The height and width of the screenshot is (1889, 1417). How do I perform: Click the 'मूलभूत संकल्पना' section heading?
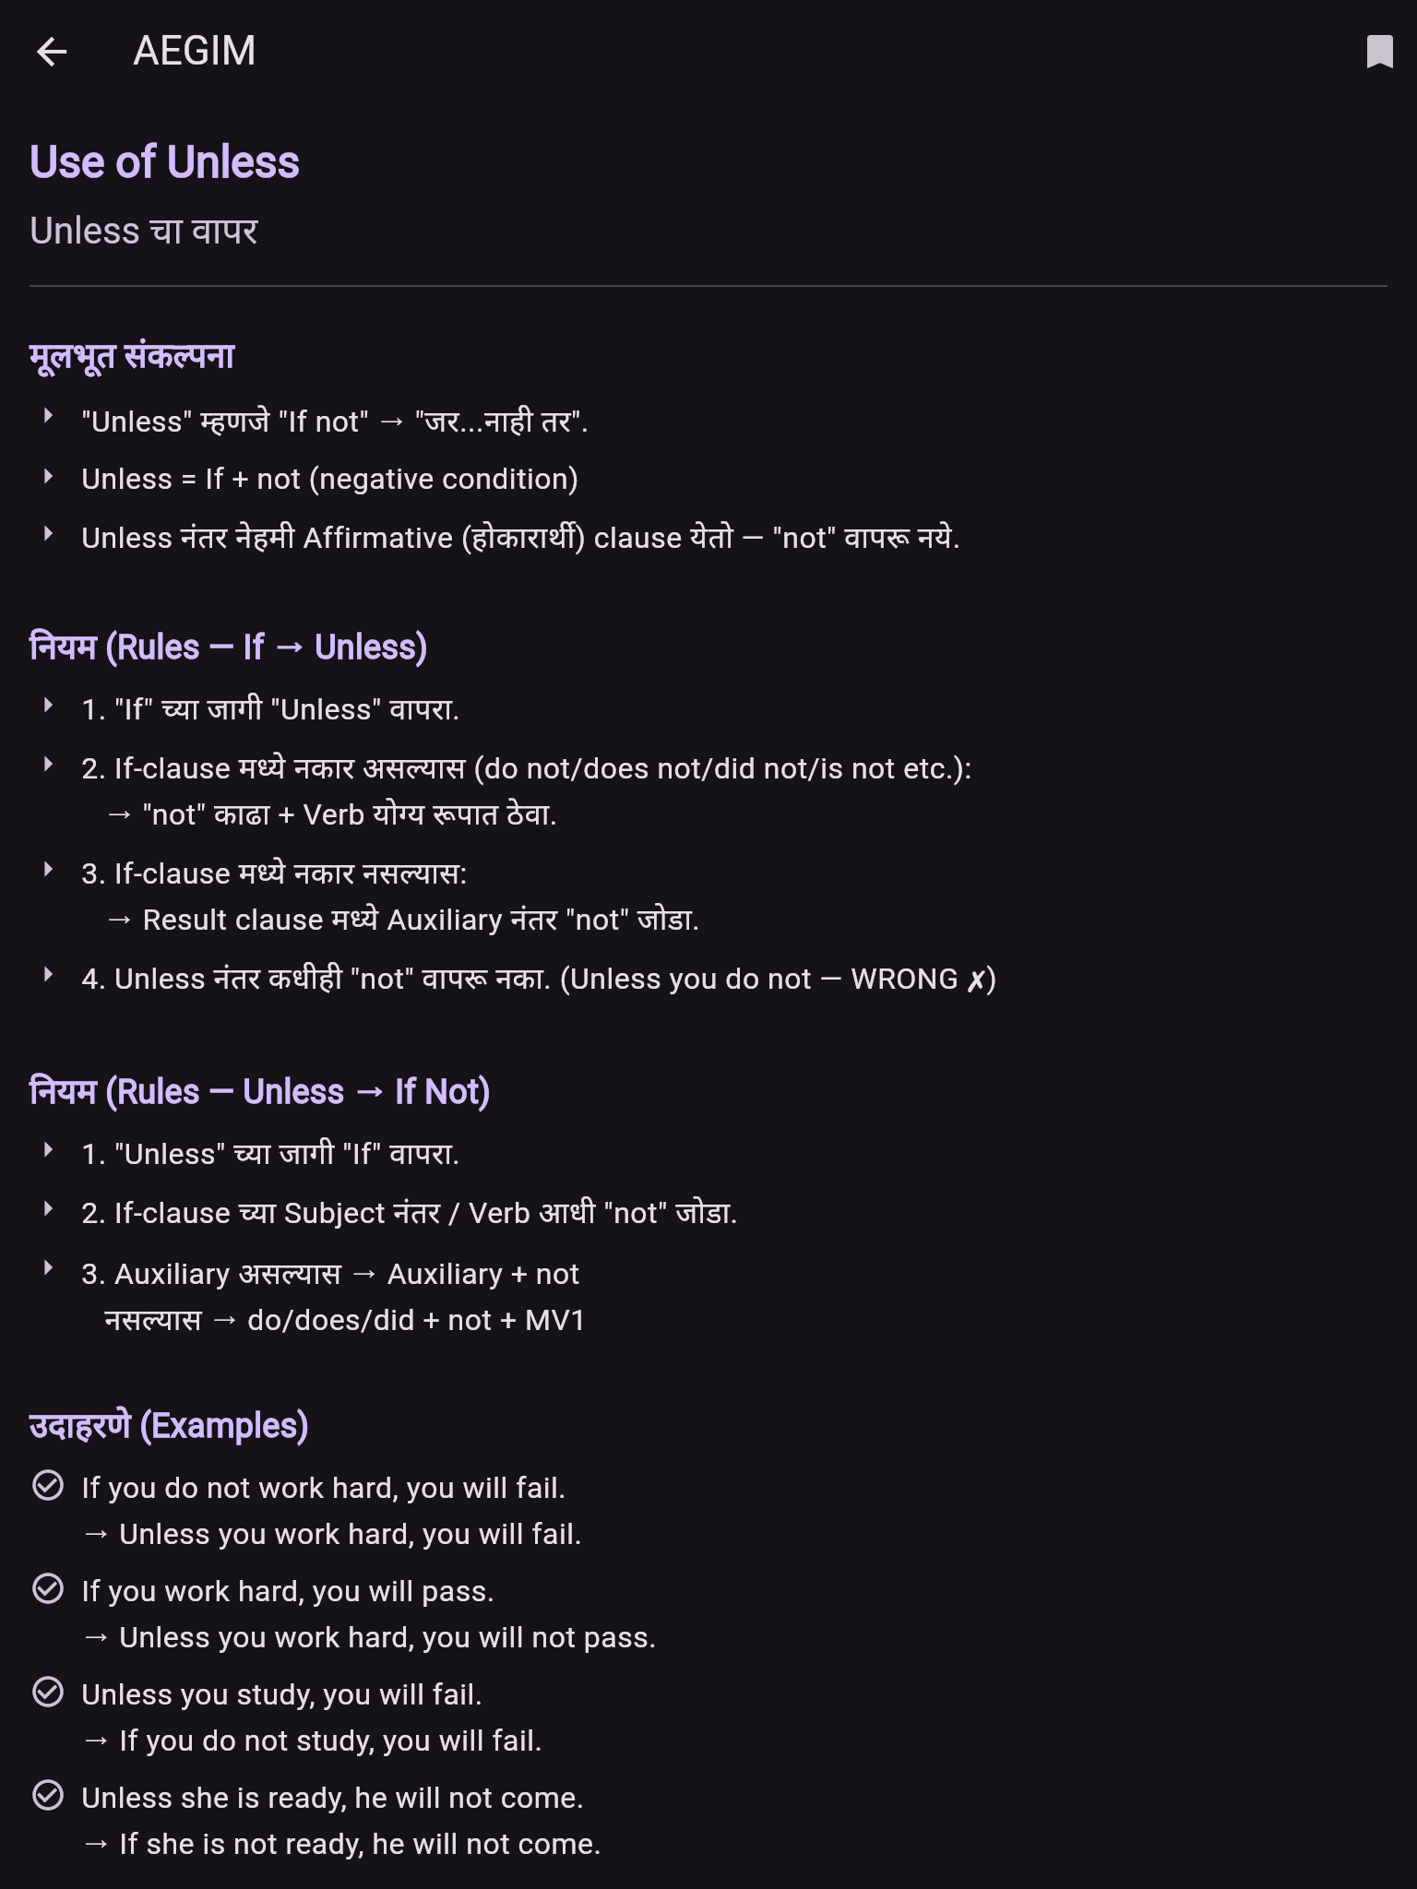(x=132, y=356)
